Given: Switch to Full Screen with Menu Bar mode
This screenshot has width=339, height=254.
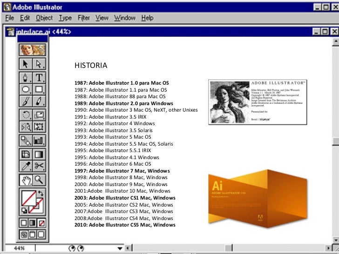Looking at the screenshot, I should (33, 234).
